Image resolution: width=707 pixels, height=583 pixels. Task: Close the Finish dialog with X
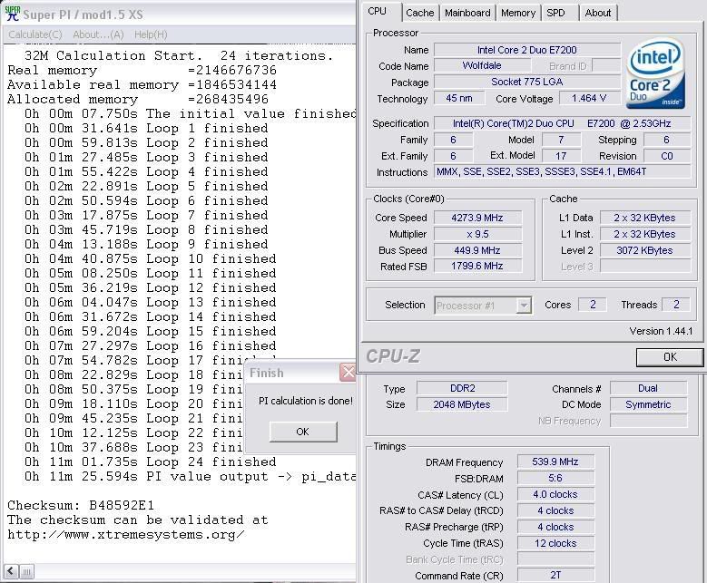coord(348,373)
